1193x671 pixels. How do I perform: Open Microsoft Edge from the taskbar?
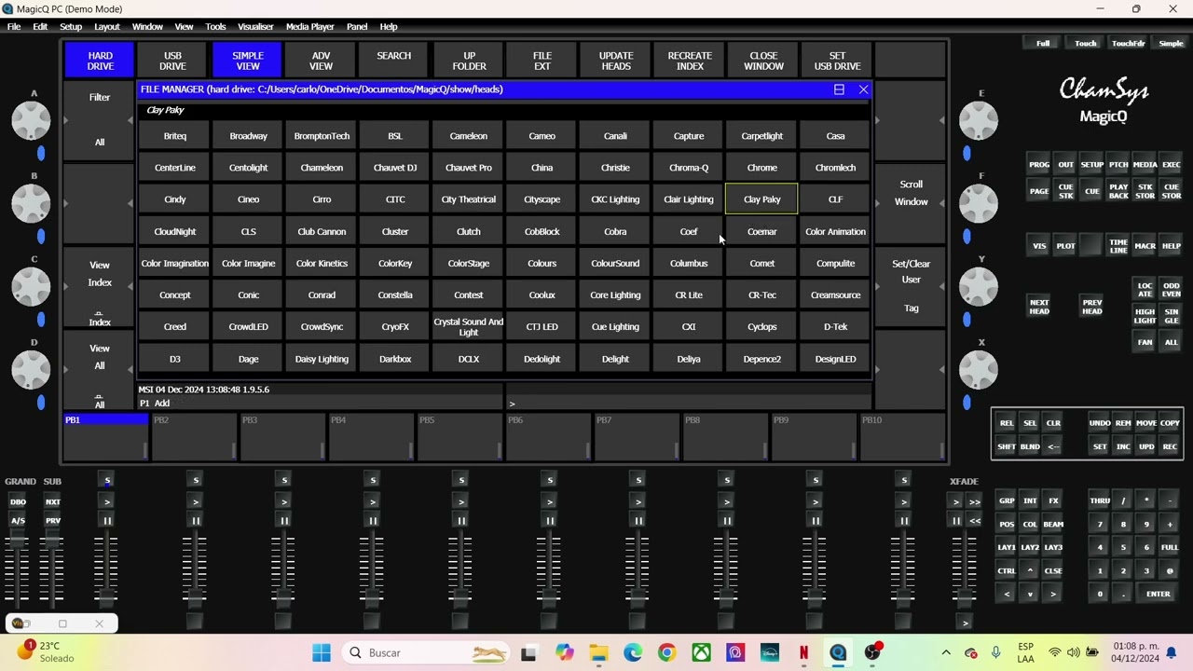click(632, 652)
